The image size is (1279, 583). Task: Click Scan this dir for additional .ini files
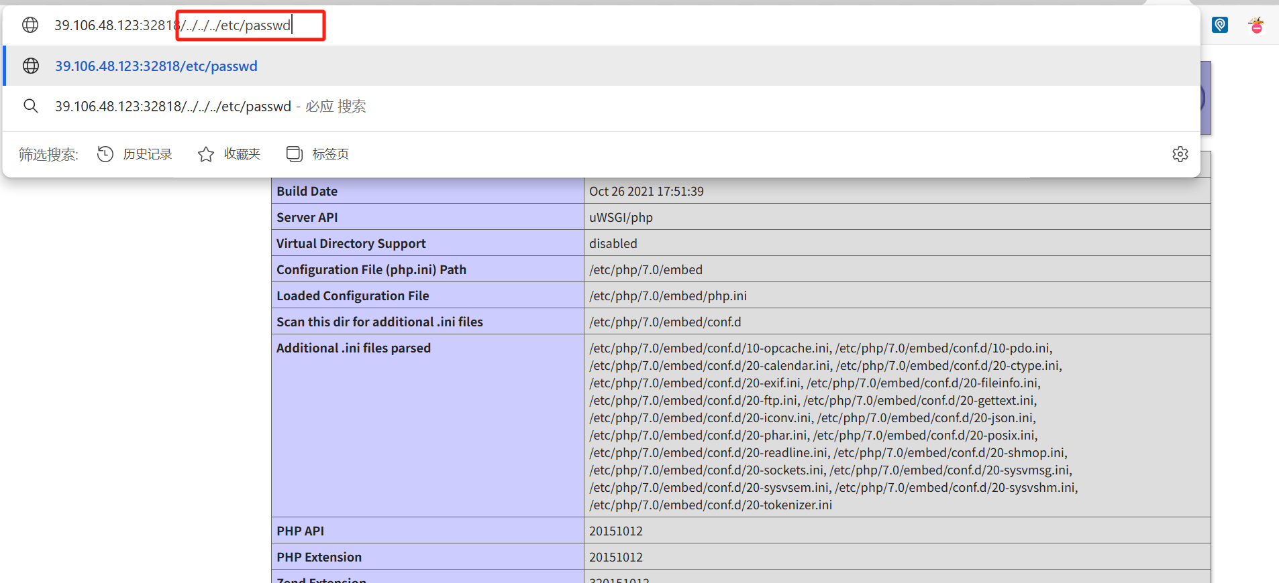[x=379, y=322]
